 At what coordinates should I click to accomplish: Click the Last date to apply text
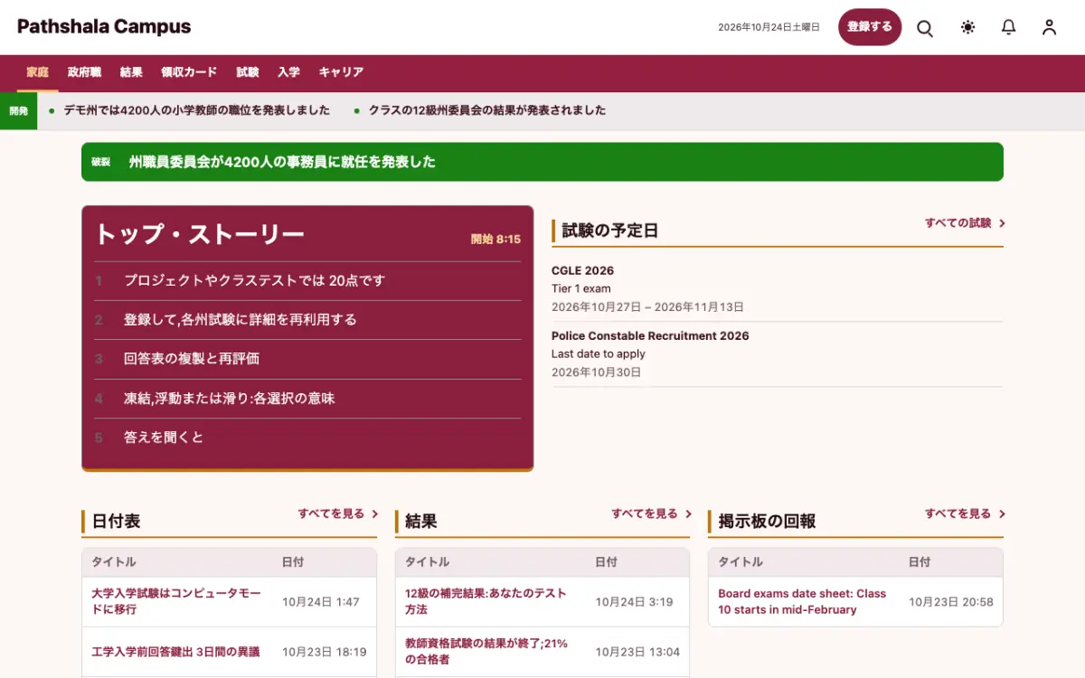click(x=599, y=353)
